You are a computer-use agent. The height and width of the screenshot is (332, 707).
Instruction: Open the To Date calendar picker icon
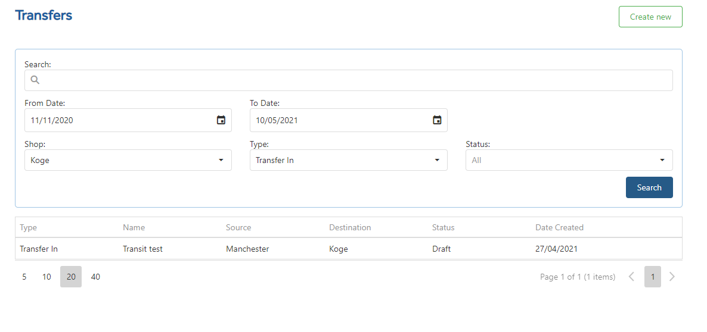point(437,120)
